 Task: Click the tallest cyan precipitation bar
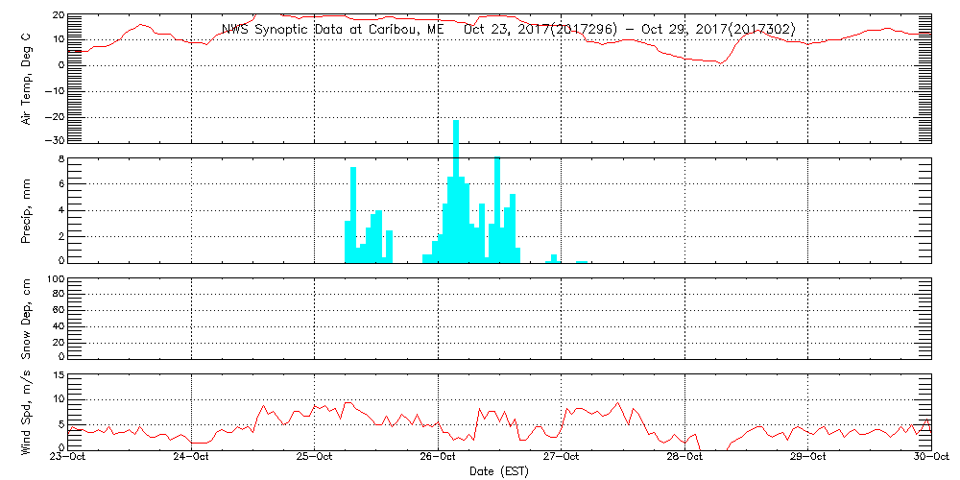click(x=456, y=190)
